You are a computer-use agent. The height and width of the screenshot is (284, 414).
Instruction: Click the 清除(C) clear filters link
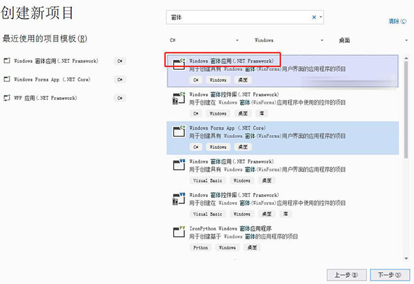pos(397,21)
